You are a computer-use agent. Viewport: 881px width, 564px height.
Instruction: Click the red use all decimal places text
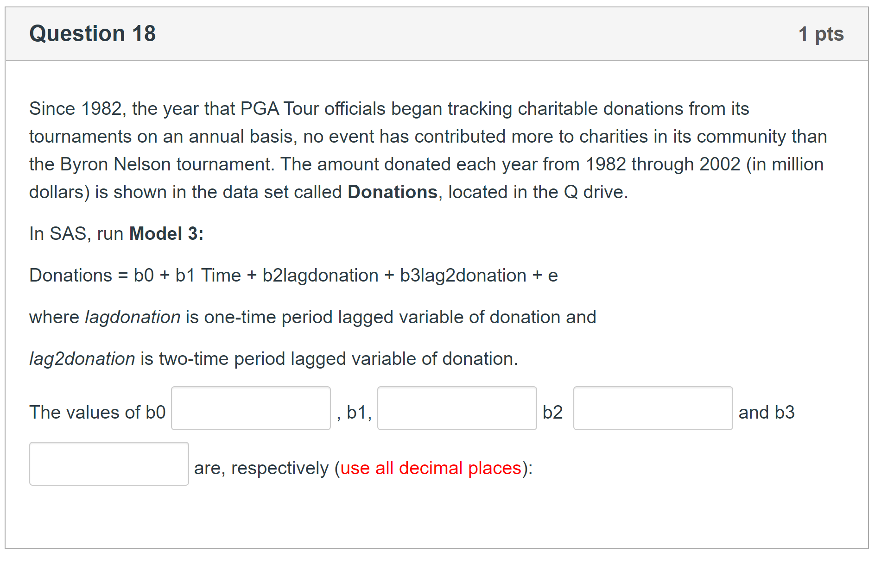click(x=431, y=468)
